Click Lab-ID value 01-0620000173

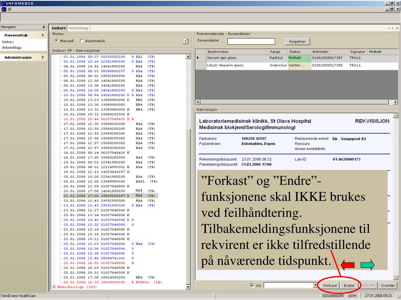click(x=347, y=159)
